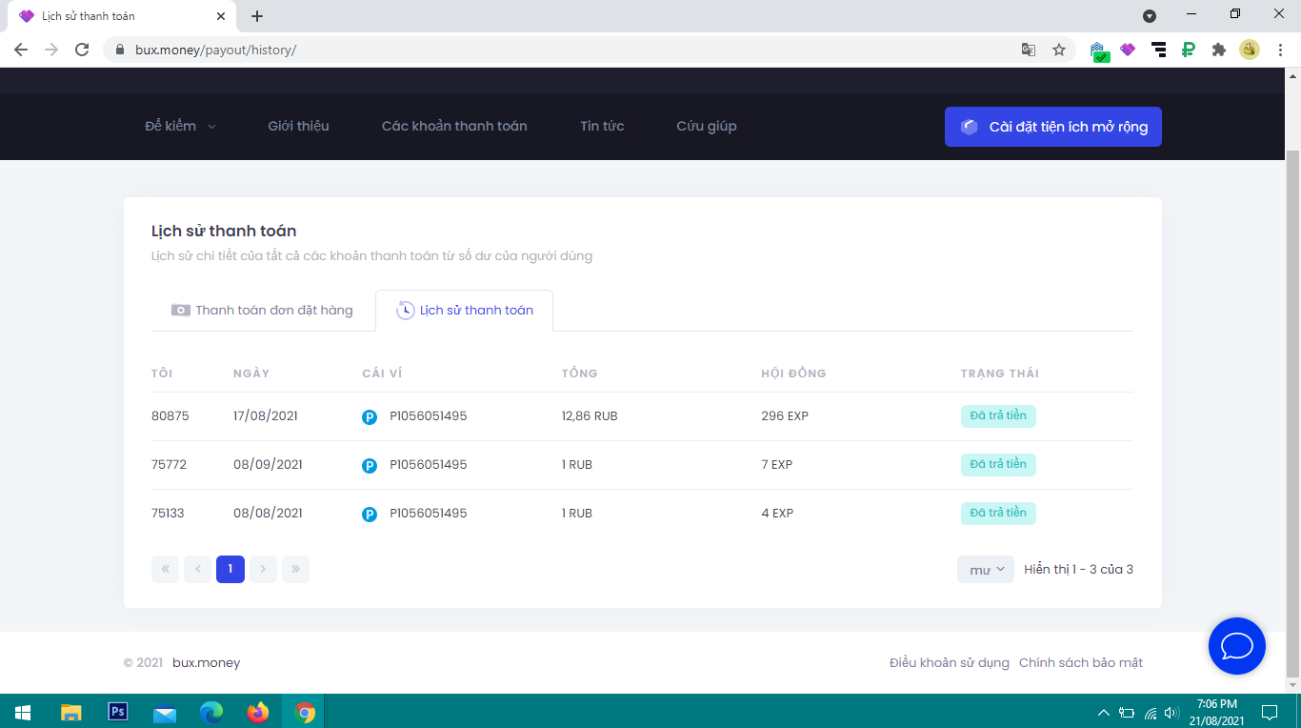Jump to last page with double-right arrow
The image size is (1301, 728).
296,570
